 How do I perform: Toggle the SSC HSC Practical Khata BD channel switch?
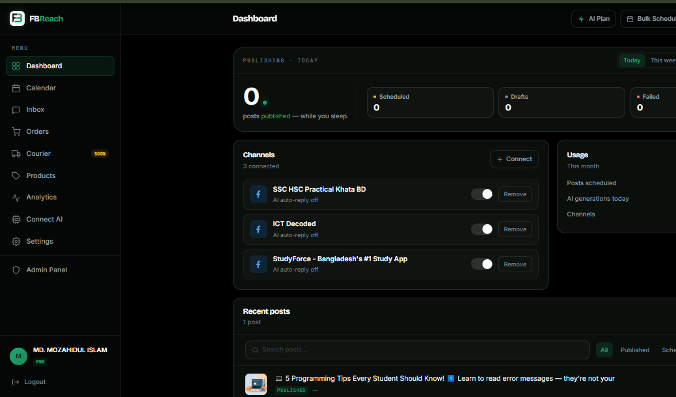[x=482, y=194]
